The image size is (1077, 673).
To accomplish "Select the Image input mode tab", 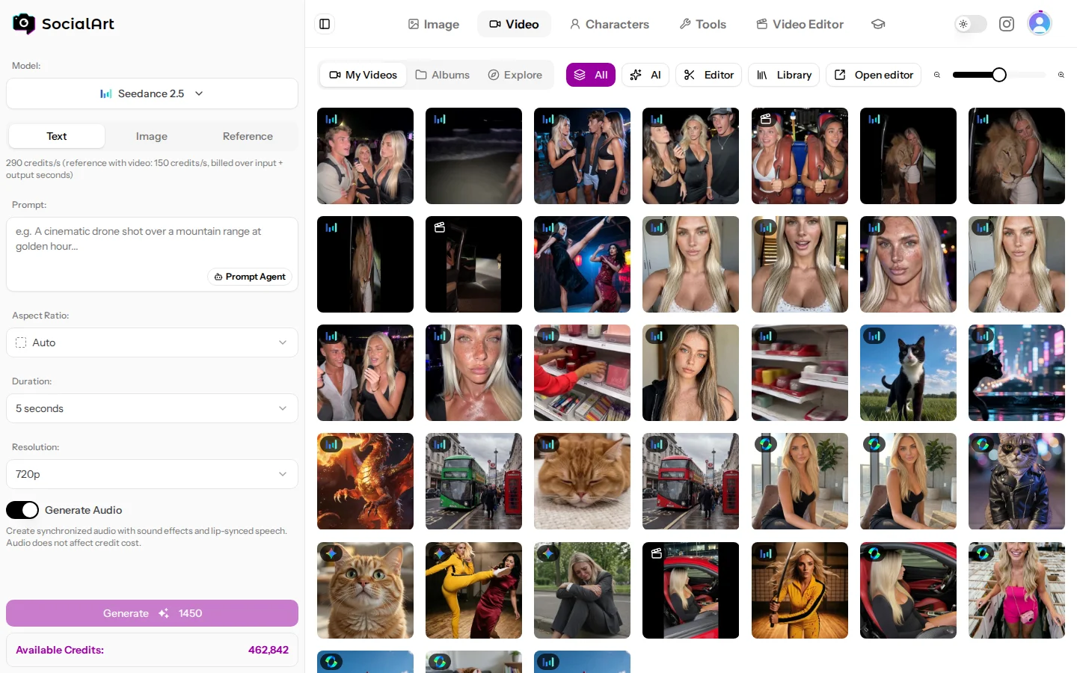I will click(x=152, y=136).
